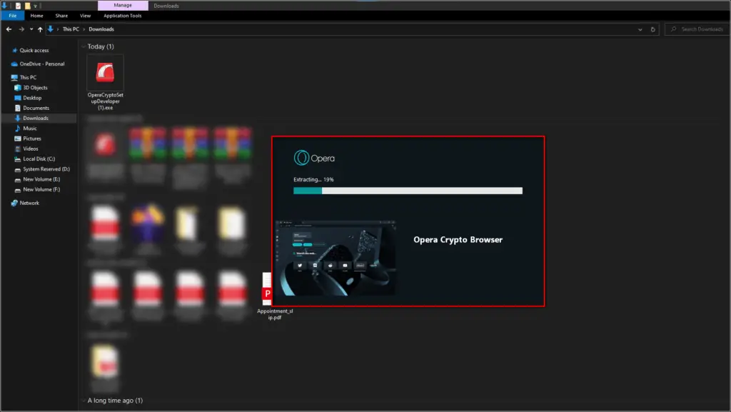731x412 pixels.
Task: Select OneDrive - Personal in sidebar
Action: pos(42,64)
